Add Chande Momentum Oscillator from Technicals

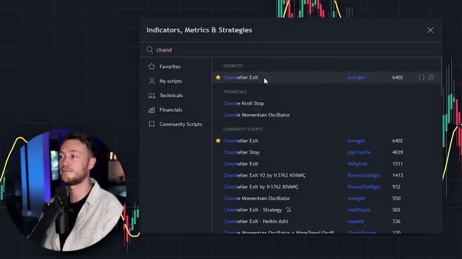[257, 115]
